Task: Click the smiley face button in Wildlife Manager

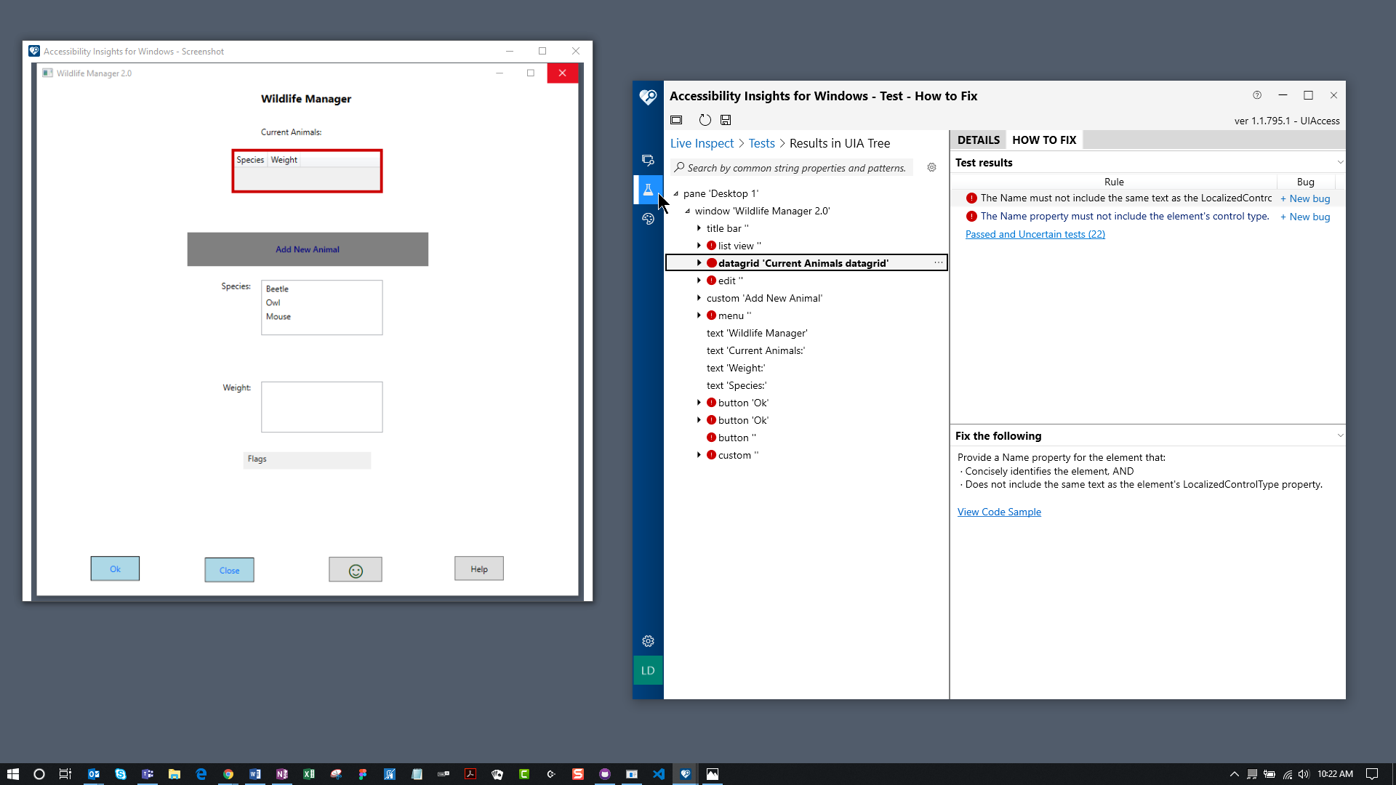Action: (356, 570)
